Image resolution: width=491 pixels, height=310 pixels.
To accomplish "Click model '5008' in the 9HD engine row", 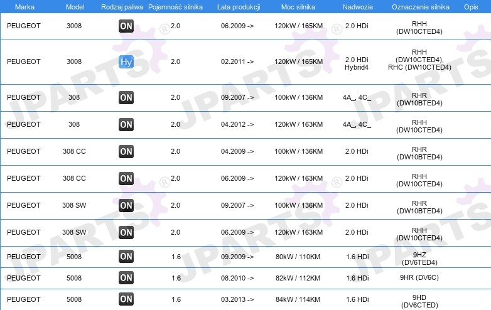I will [x=74, y=299].
